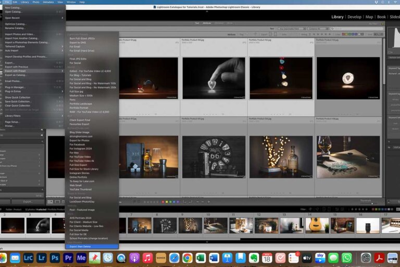Launch Lightroom (Lr) from the dock
This screenshot has width=400, height=267.
pos(41,258)
